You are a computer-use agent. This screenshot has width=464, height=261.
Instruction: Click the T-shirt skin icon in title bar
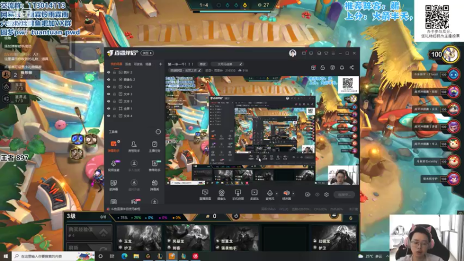326,53
